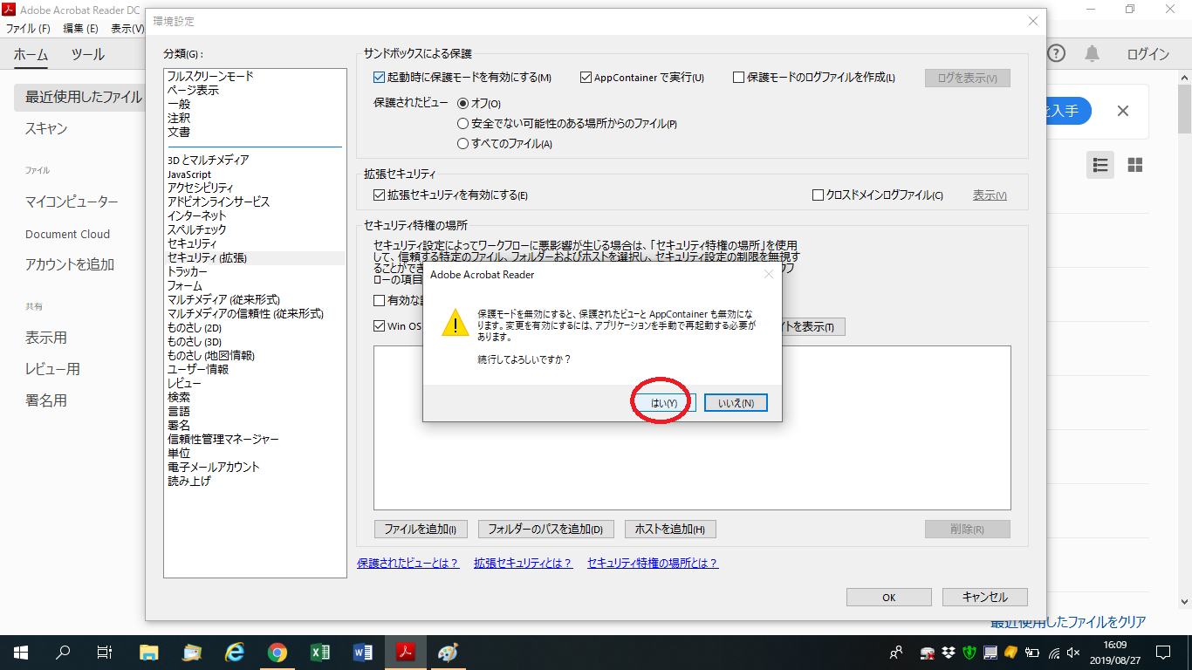1192x670 pixels.
Task: Open Word from taskbar
Action: (363, 653)
